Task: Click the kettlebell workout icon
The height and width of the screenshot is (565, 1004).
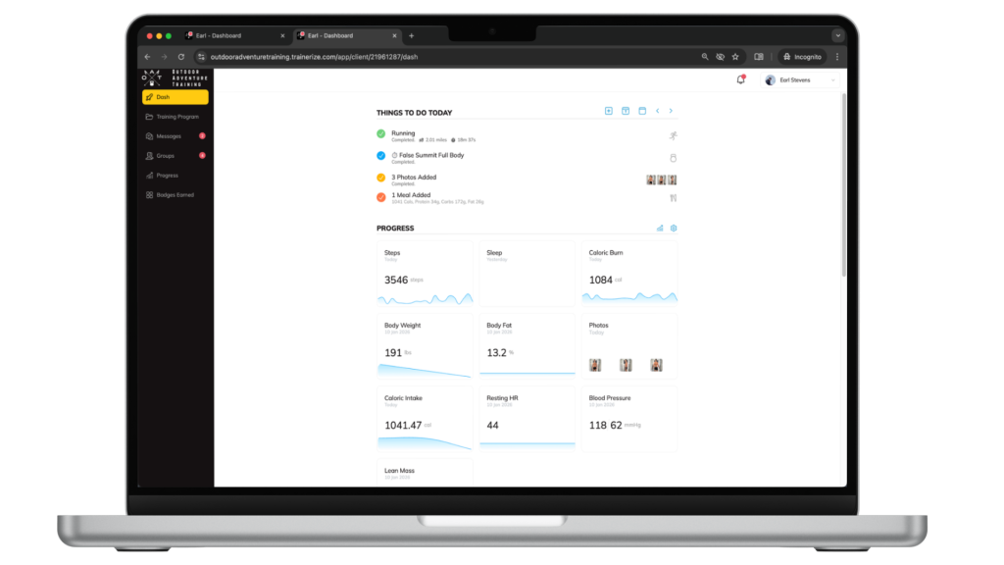Action: click(673, 158)
